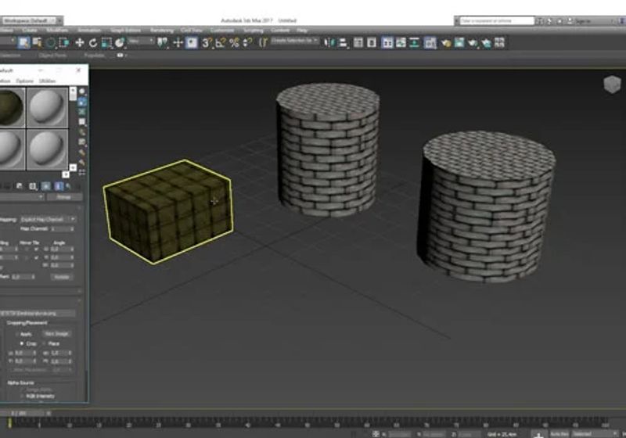Open Render Setup teapot icon

[x=446, y=43]
